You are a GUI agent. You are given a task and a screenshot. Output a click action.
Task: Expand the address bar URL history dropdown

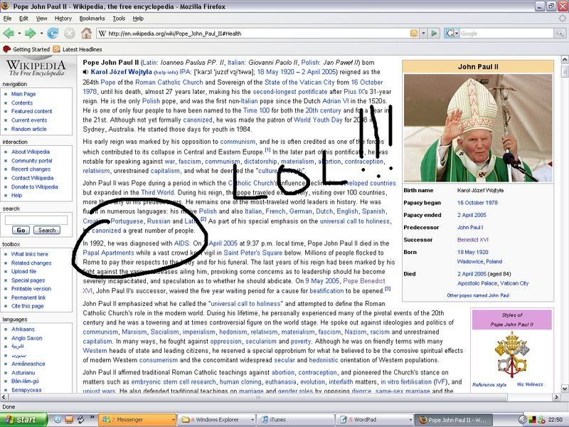(x=423, y=33)
